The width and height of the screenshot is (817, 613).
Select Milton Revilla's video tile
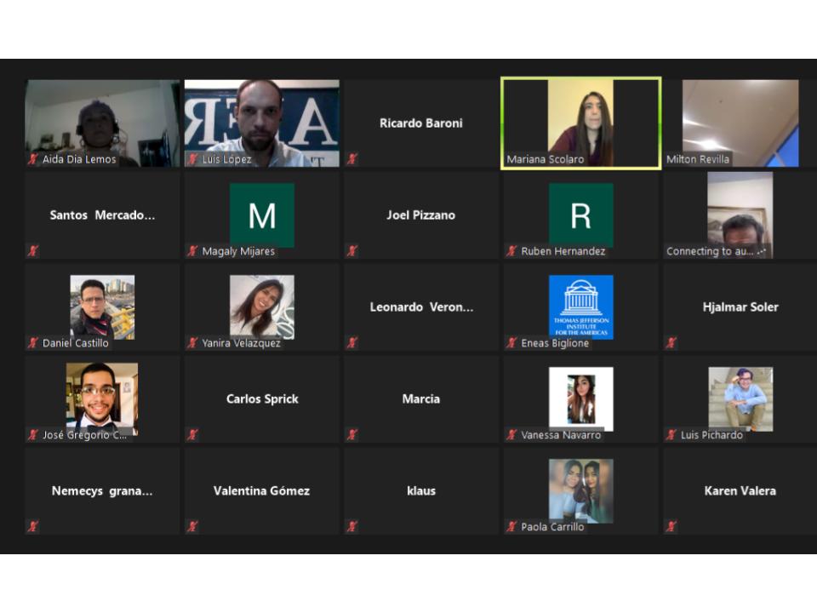click(x=740, y=123)
